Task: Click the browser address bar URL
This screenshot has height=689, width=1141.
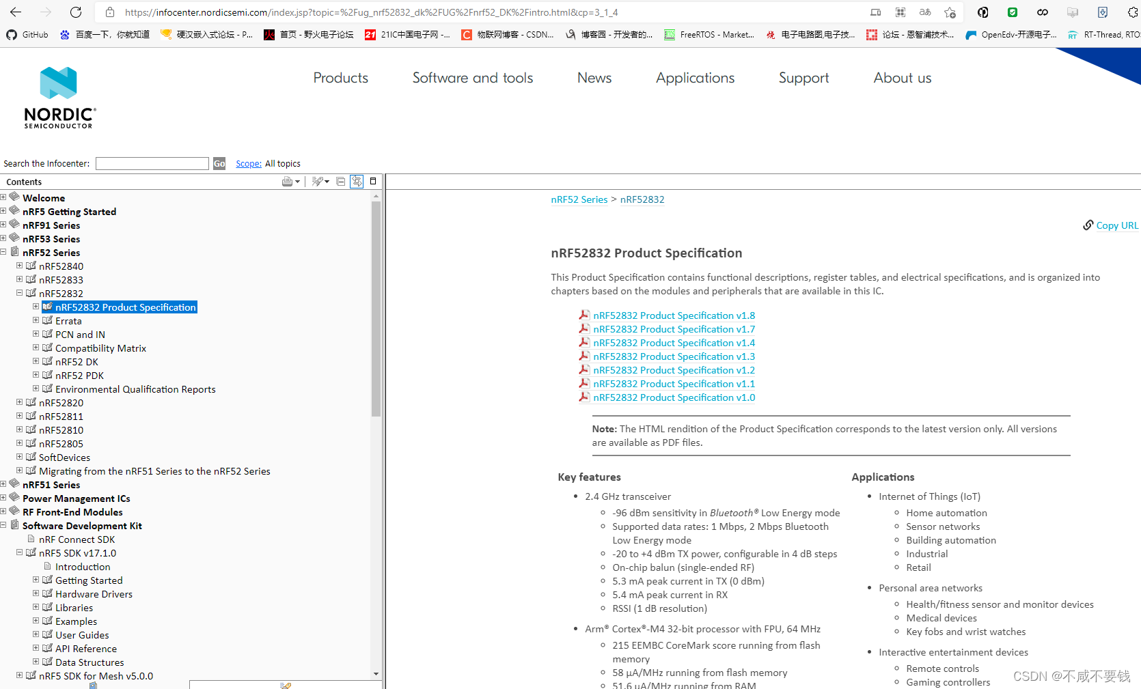Action: coord(372,12)
